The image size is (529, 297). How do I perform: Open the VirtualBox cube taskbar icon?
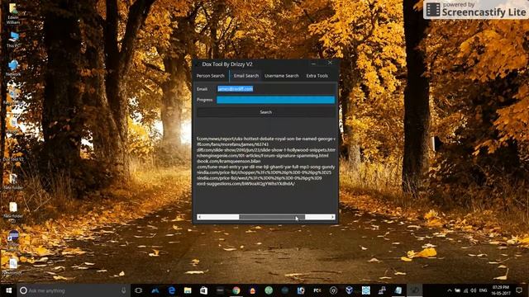pos(349,290)
